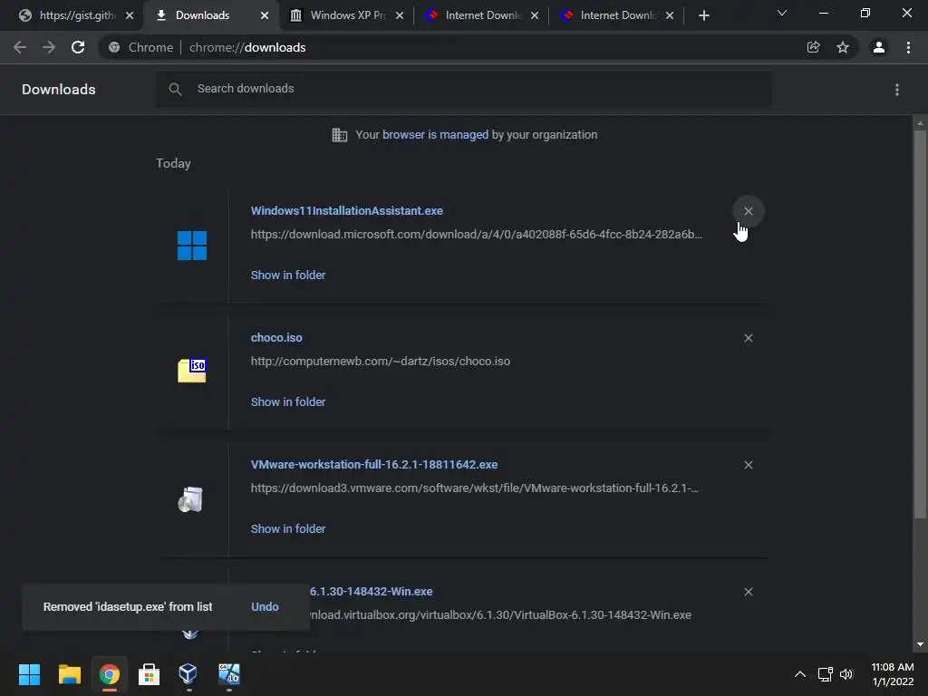Open the 6.1.30-148432-Win.exe file link
This screenshot has height=696, width=928.
click(371, 591)
